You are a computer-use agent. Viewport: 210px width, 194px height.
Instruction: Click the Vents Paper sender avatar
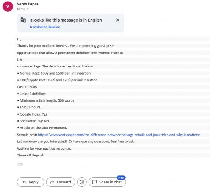(8, 6)
